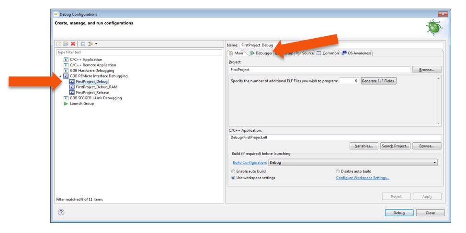Open the Build Configuration dropdown
Screen dimensions: 466x233
(353, 162)
